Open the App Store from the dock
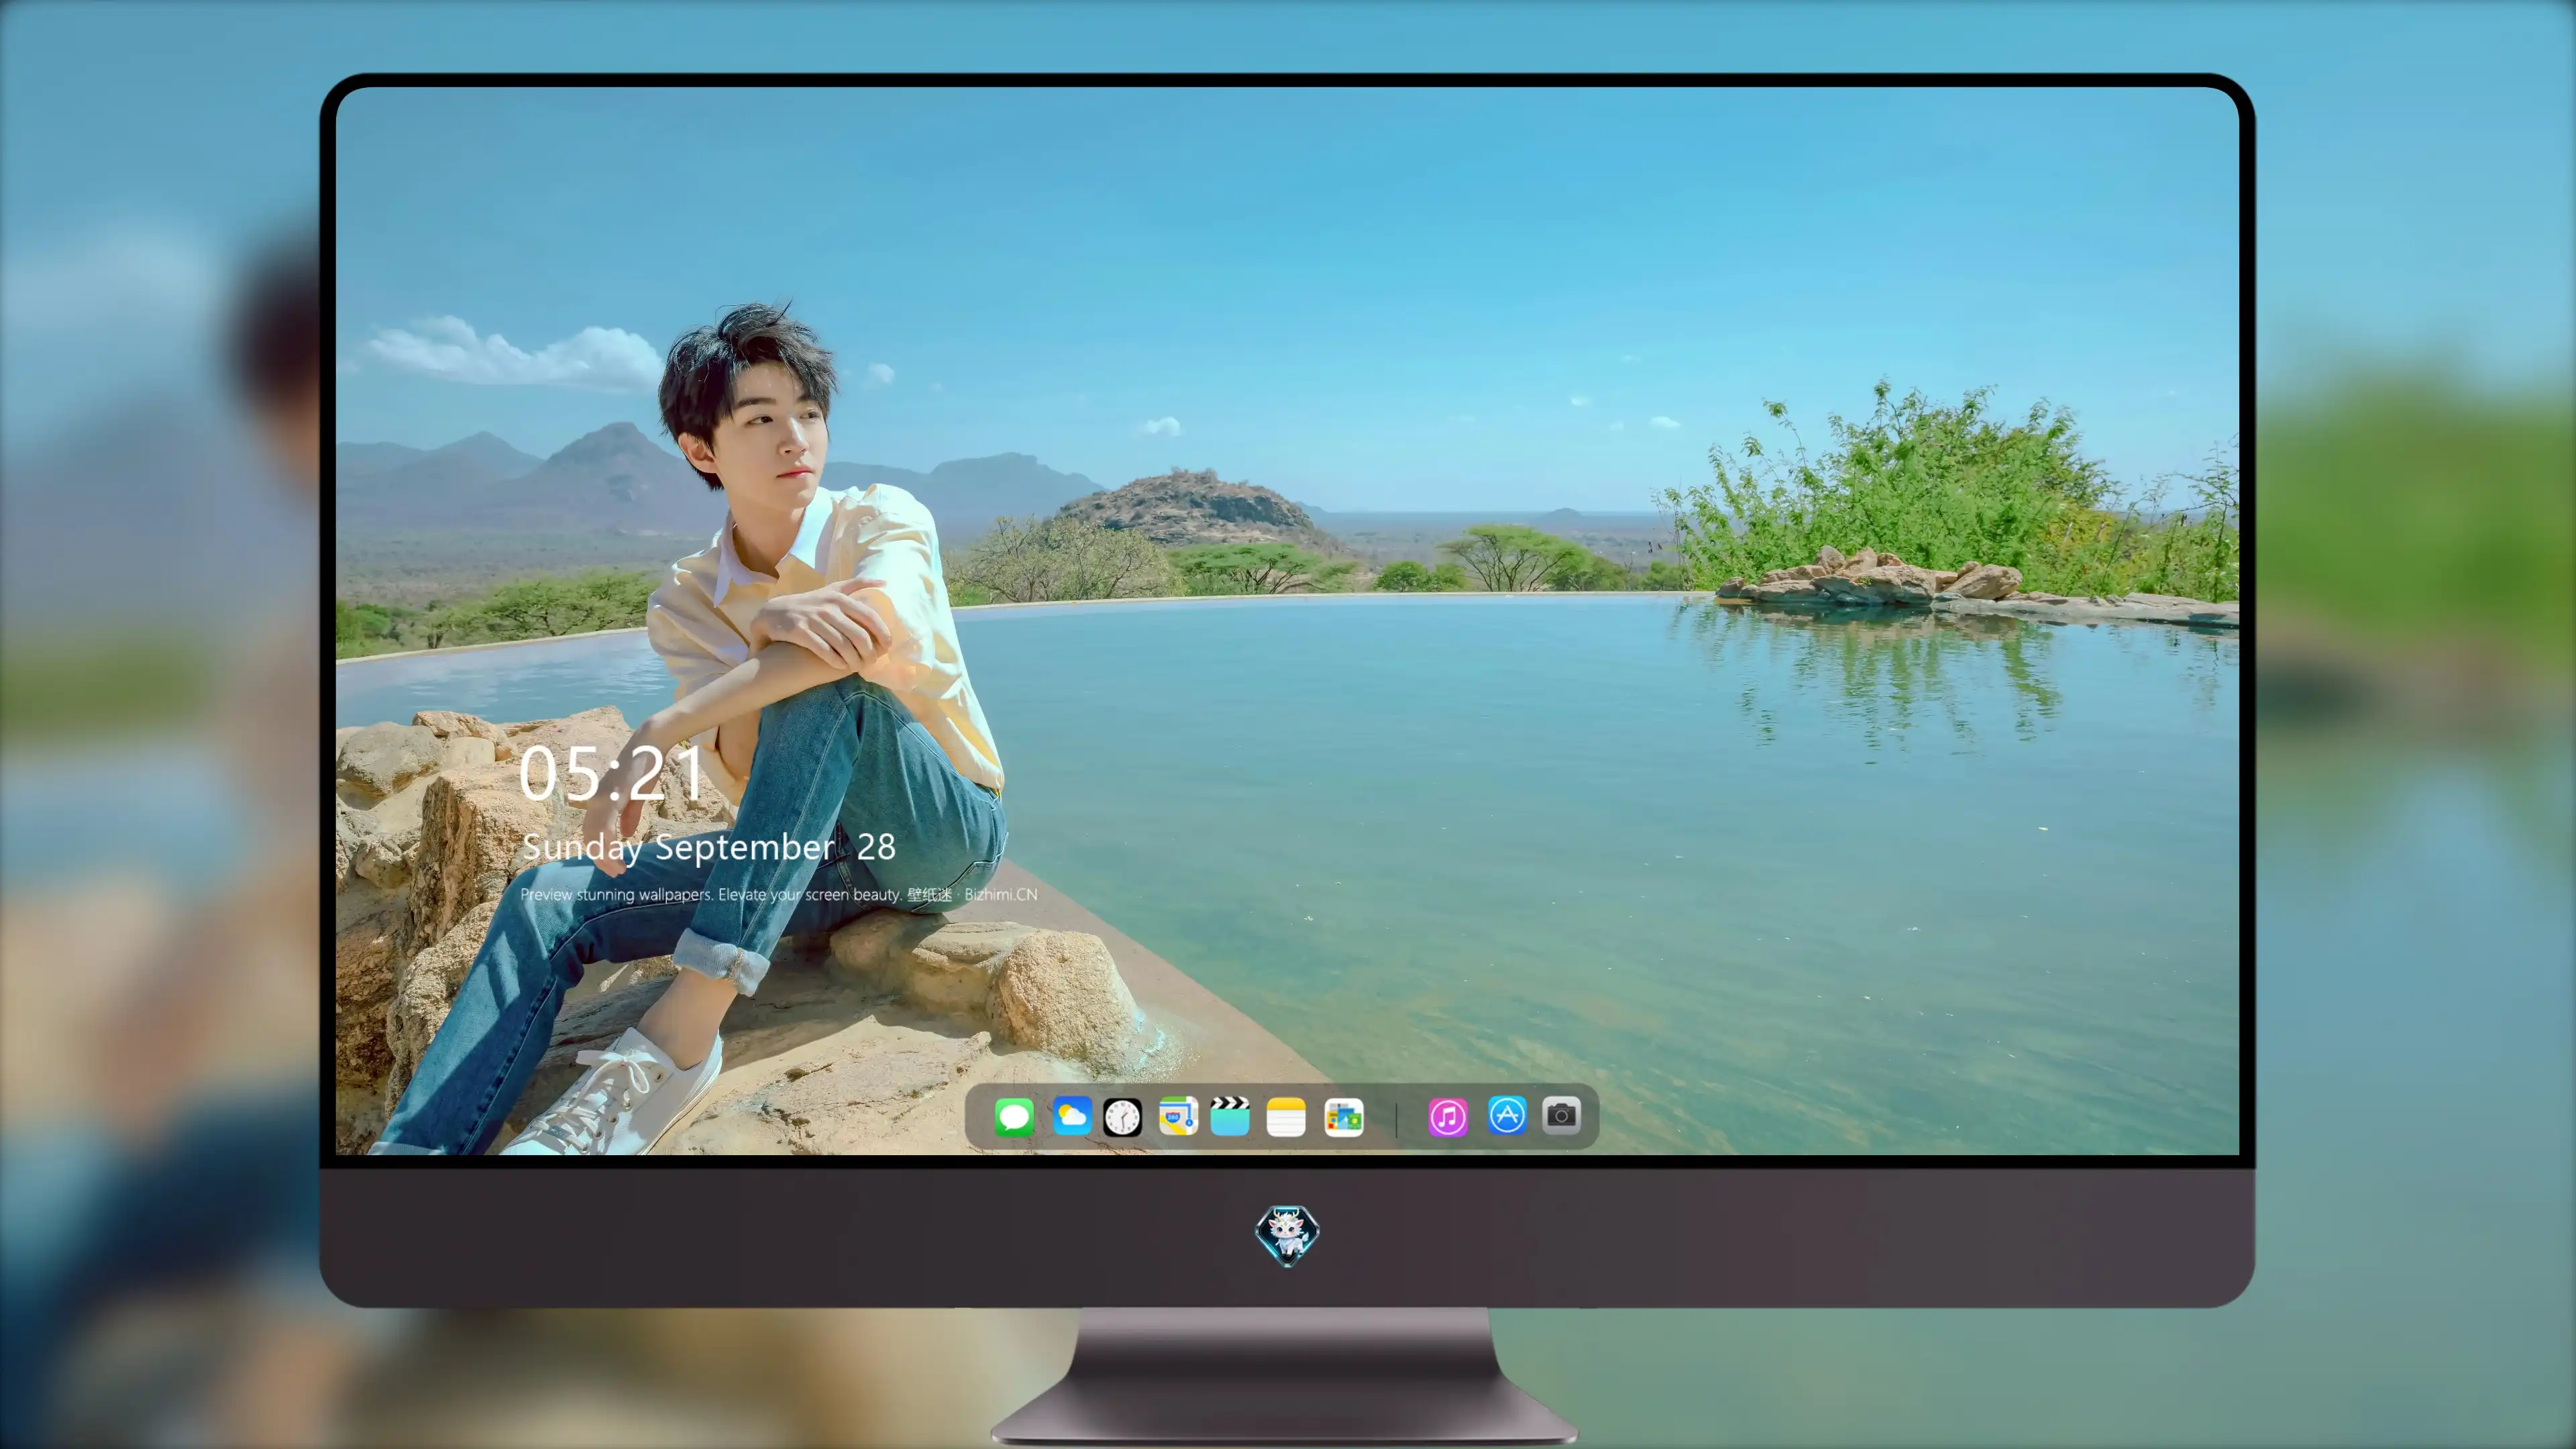The image size is (2576, 1449). tap(1507, 1115)
